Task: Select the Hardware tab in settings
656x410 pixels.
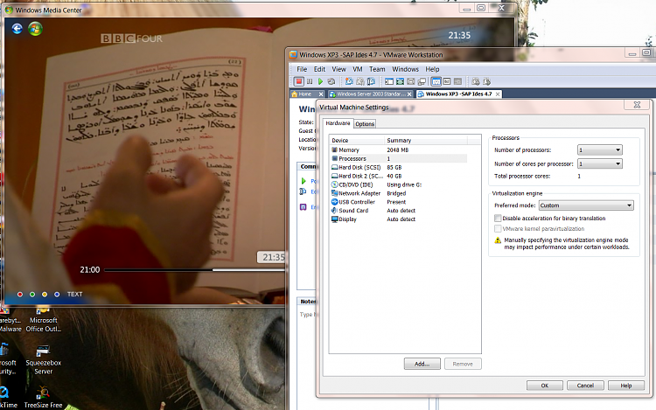Action: coord(338,123)
